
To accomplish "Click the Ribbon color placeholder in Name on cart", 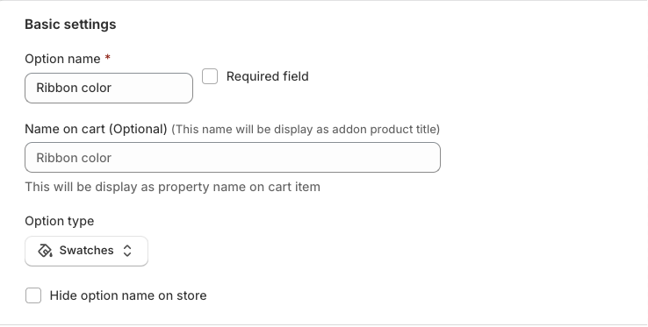I will point(74,158).
